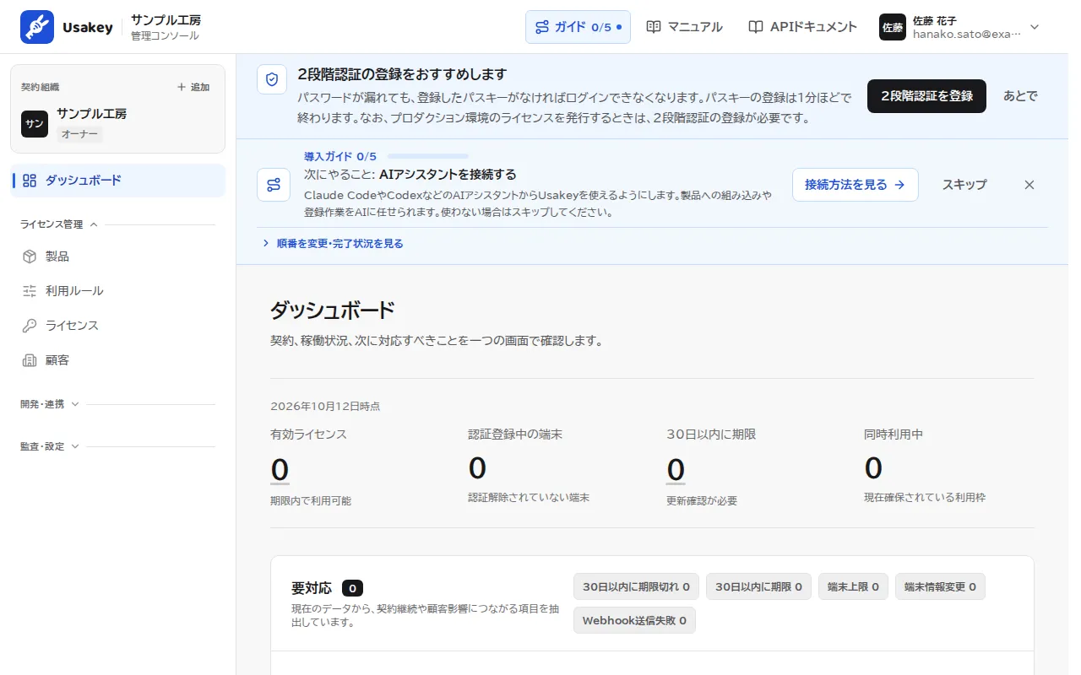
Task: Click the サン organization avatar
Action: point(35,124)
